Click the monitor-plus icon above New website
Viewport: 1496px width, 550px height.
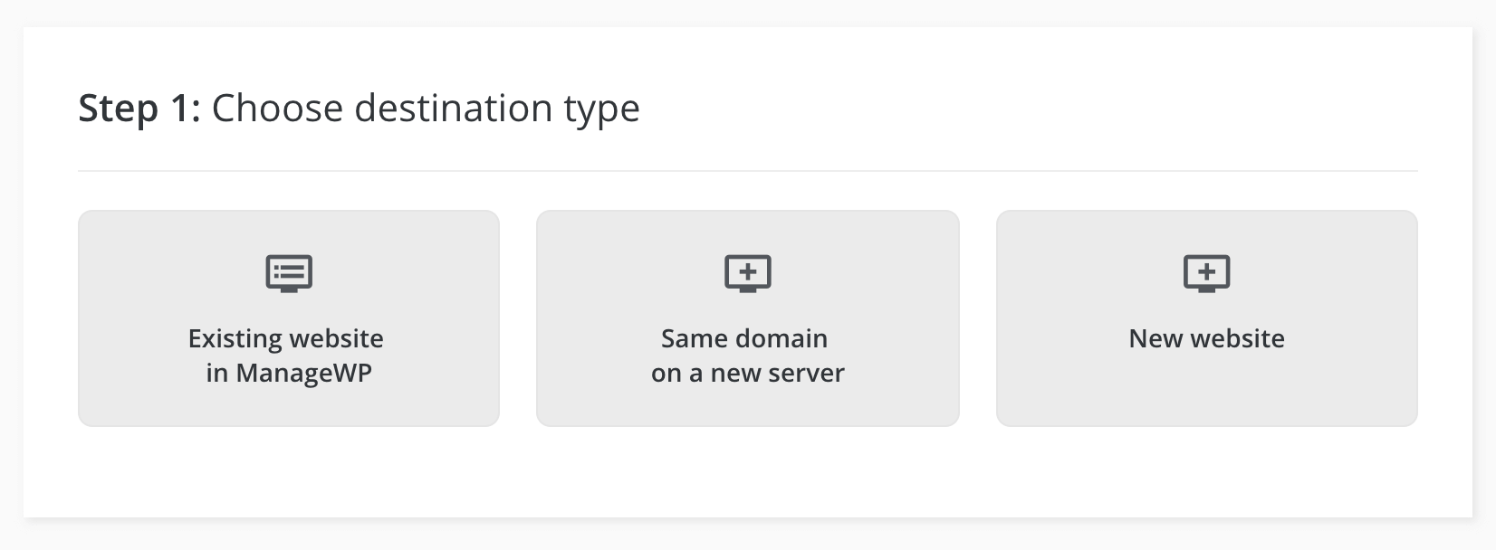click(x=1206, y=273)
